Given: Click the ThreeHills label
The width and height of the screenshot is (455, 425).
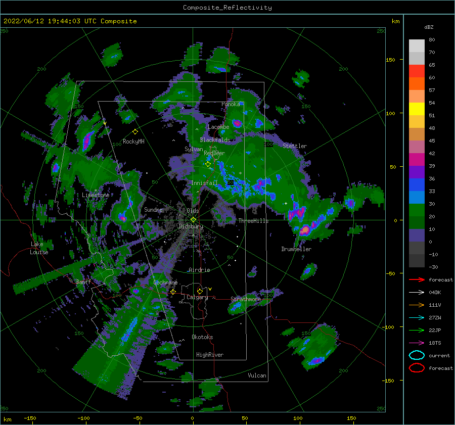Looking at the screenshot, I should pos(253,221).
